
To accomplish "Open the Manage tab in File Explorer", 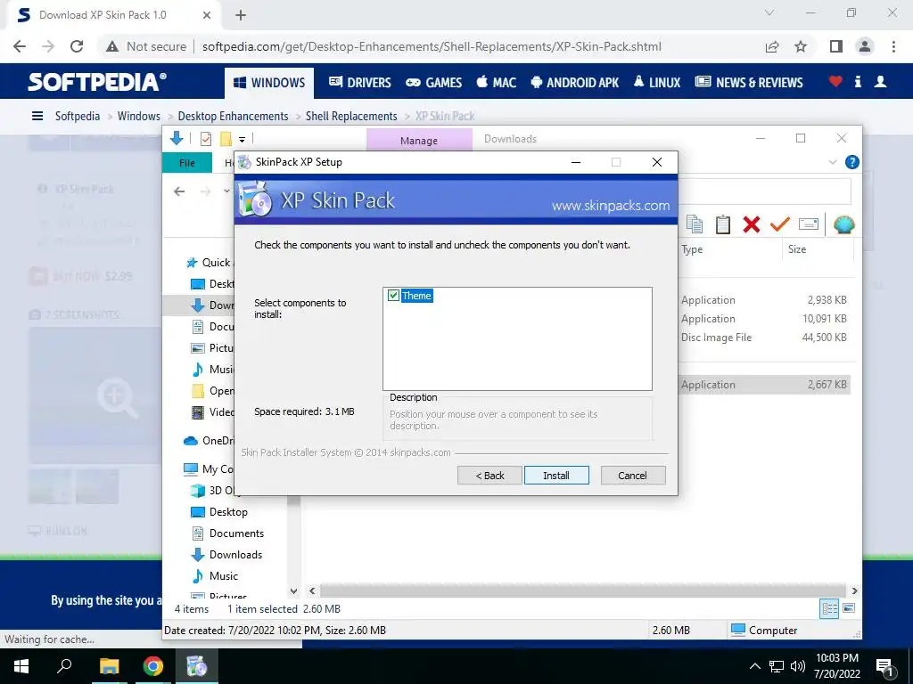I will (x=419, y=140).
